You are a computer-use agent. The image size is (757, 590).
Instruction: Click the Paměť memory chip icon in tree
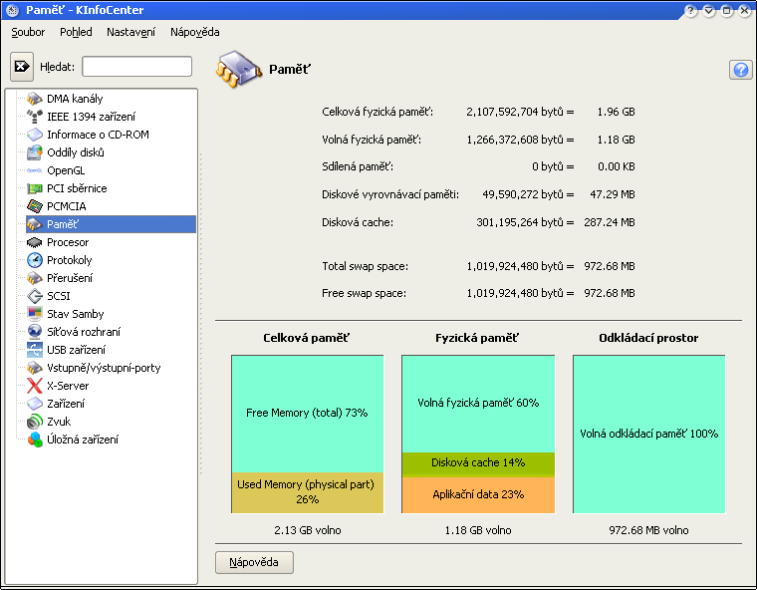35,224
